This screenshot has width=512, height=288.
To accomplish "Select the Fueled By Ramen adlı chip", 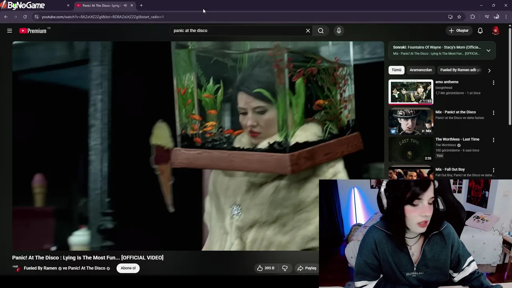I will click(460, 70).
